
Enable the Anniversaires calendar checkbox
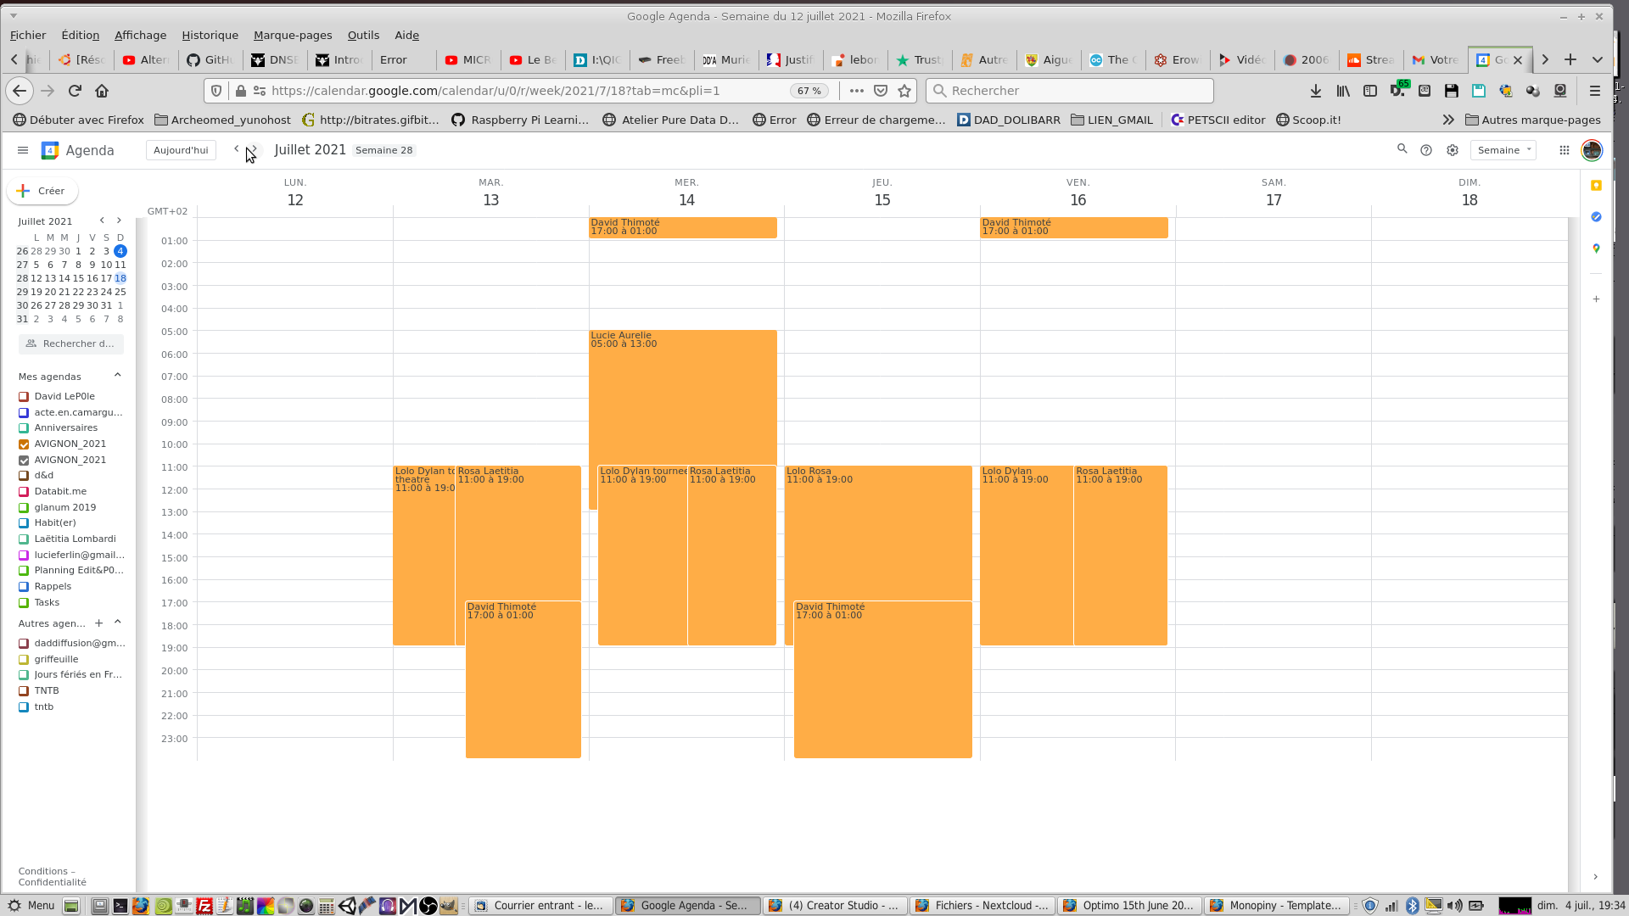click(24, 428)
